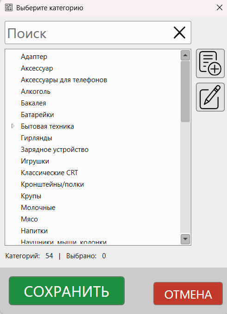Close the category selection window
This screenshot has height=314, width=227.
(x=220, y=7)
